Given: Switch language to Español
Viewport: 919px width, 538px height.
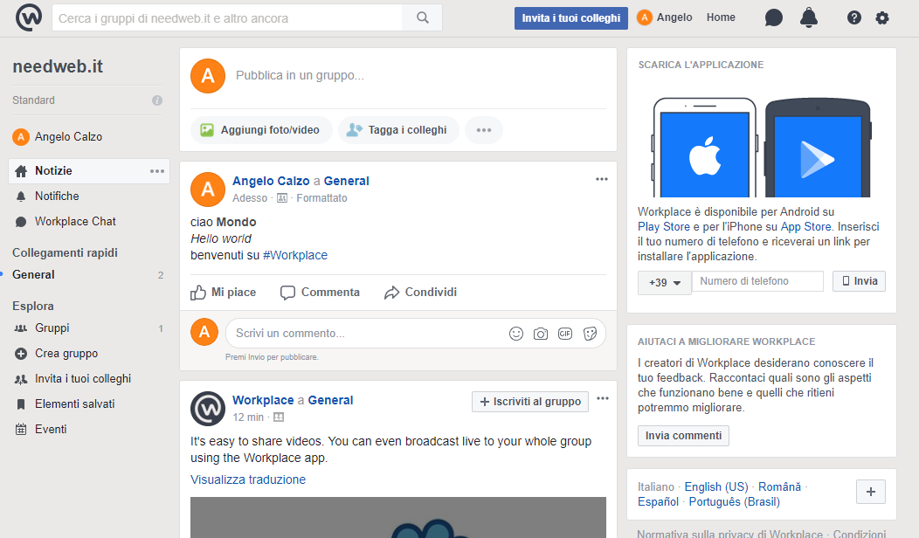Looking at the screenshot, I should tap(658, 501).
